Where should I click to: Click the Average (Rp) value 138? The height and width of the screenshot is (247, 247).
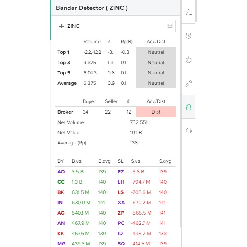pos(134,143)
